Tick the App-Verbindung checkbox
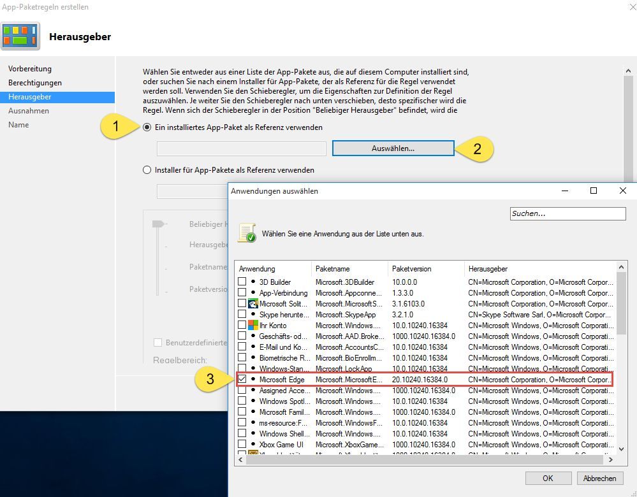 242,292
